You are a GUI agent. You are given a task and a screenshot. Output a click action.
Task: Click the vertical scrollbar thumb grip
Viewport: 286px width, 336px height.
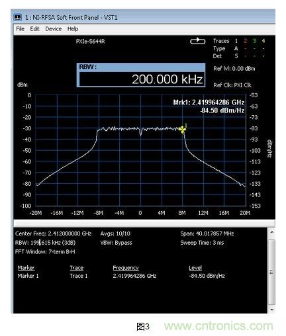coord(272,272)
